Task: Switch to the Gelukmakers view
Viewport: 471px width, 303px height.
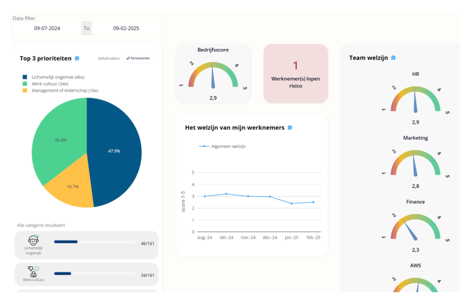Action: point(109,58)
